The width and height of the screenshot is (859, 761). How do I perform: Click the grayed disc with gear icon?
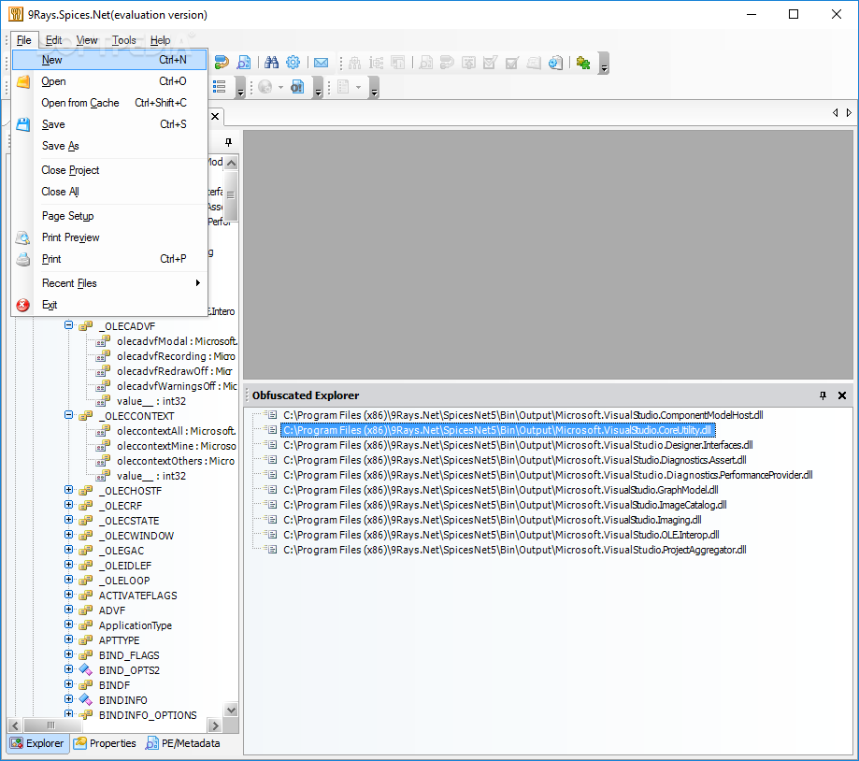tap(265, 87)
